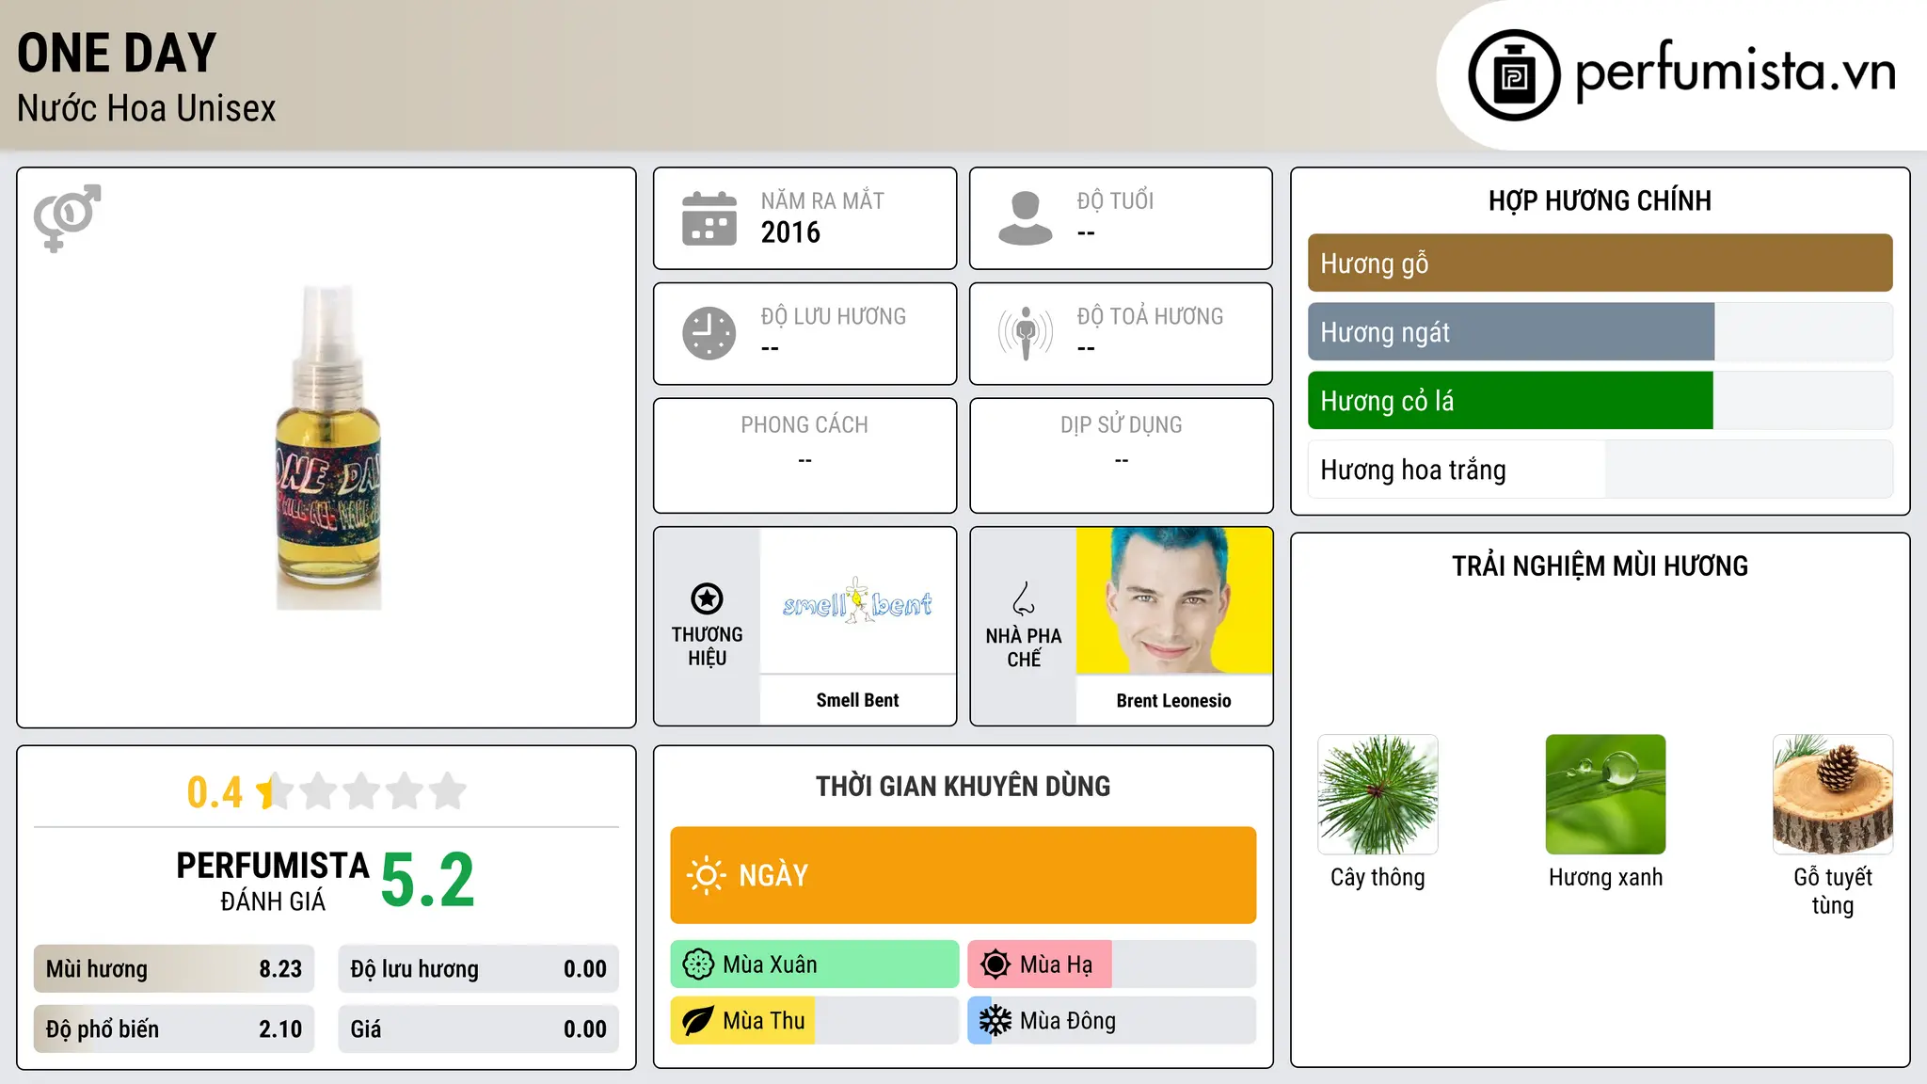Click the Mùi hương 8.23 score bar
The image size is (1927, 1084).
pyautogui.click(x=174, y=969)
